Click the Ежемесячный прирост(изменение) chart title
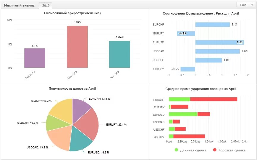257x160 pixels. click(72, 13)
